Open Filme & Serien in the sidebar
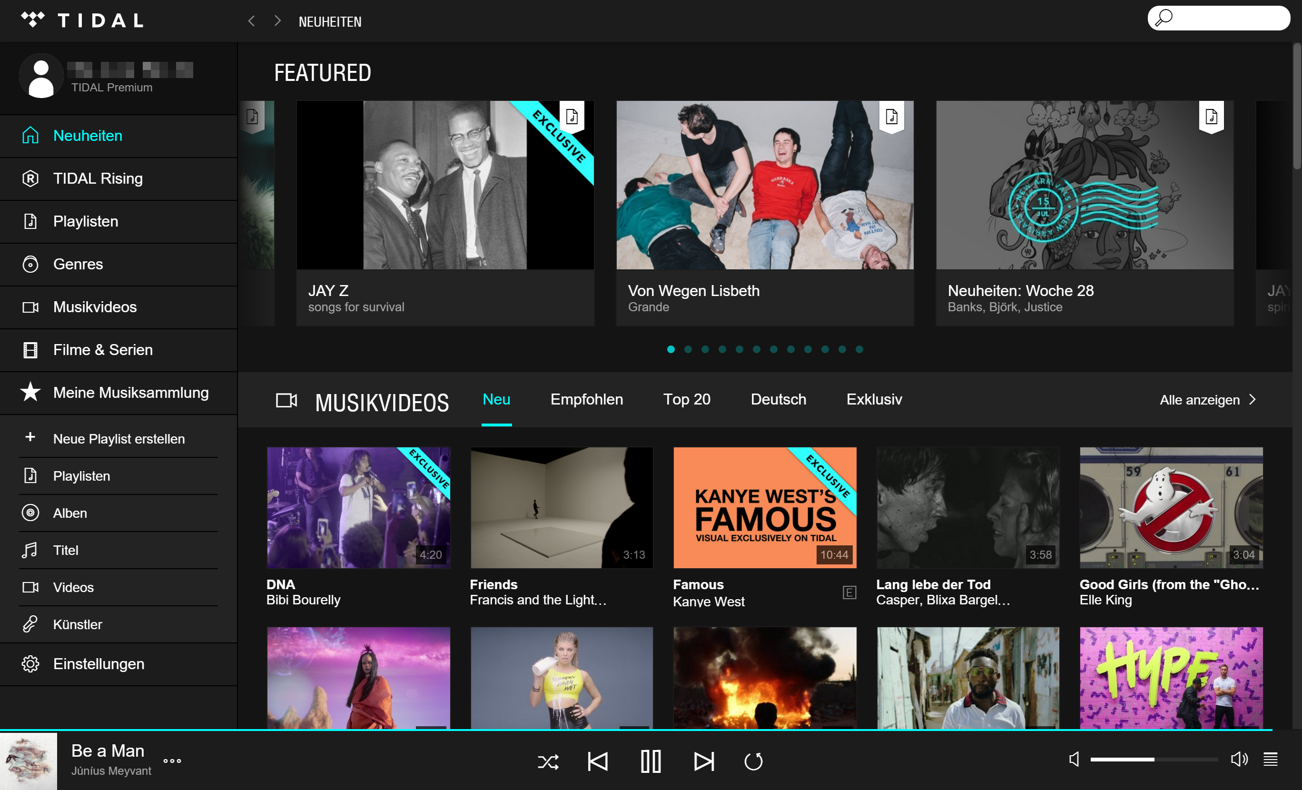 coord(30,349)
